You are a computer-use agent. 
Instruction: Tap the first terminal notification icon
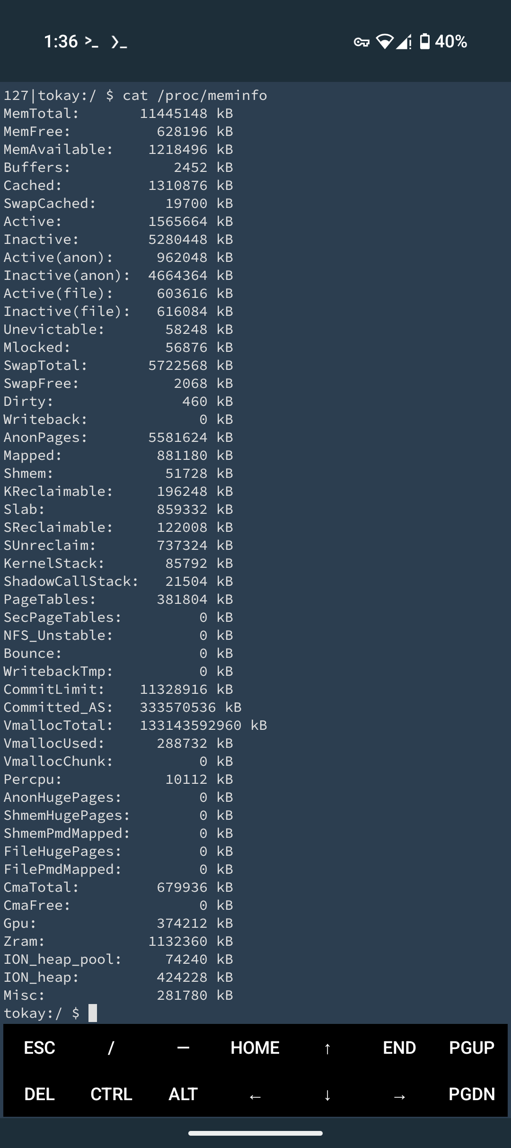[92, 42]
